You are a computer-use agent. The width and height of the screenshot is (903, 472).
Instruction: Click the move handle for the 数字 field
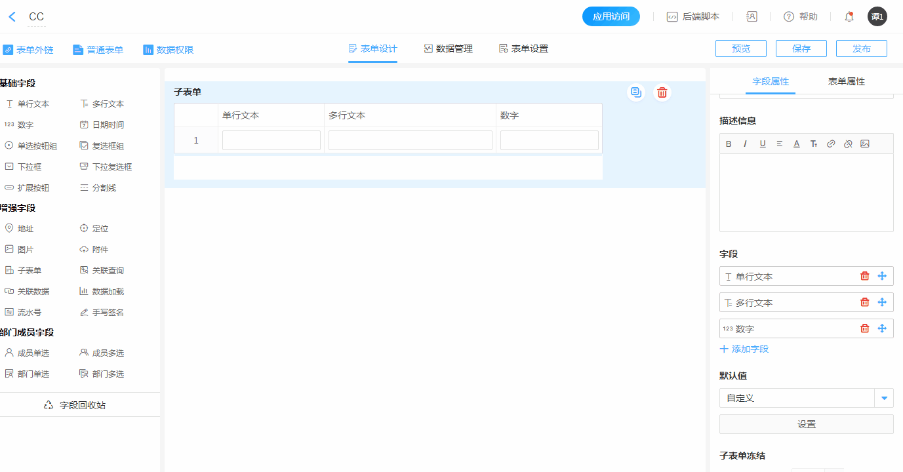pos(882,328)
